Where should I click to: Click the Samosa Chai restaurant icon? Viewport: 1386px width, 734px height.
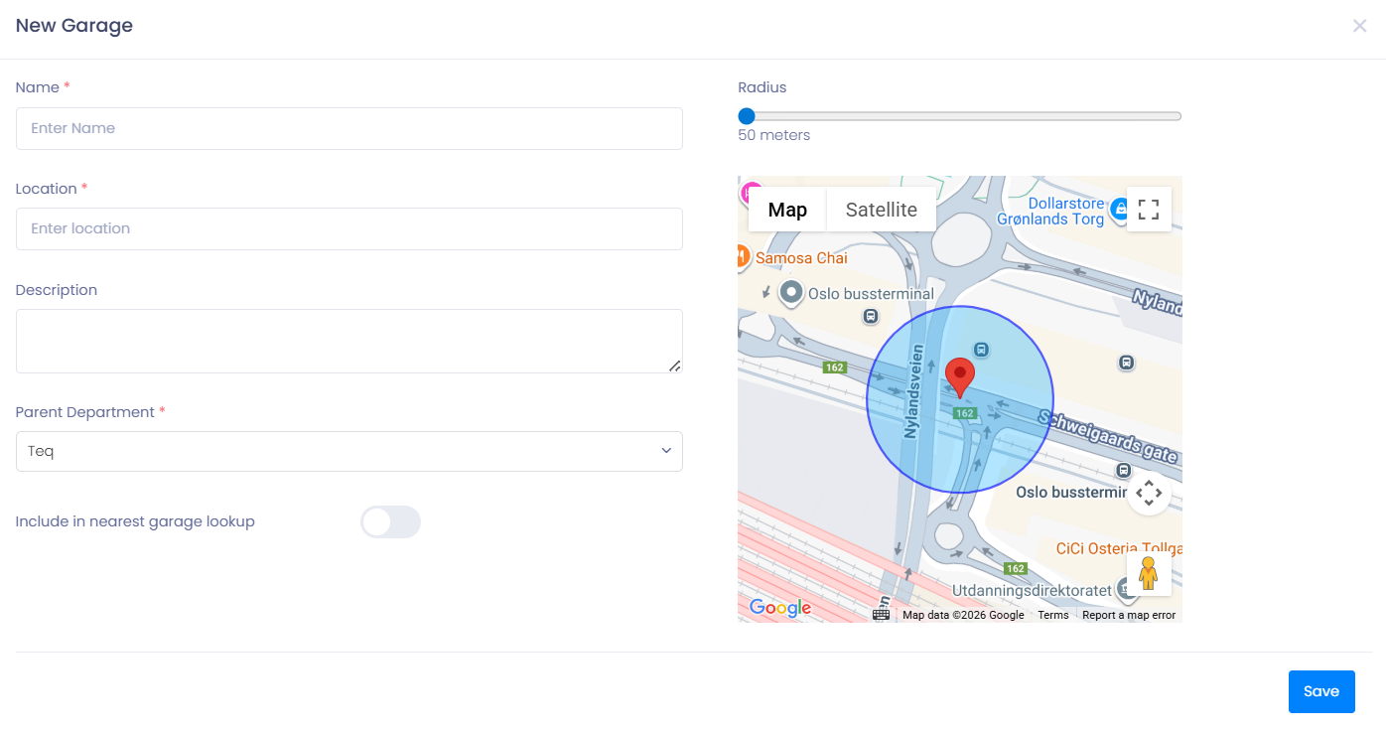point(743,257)
